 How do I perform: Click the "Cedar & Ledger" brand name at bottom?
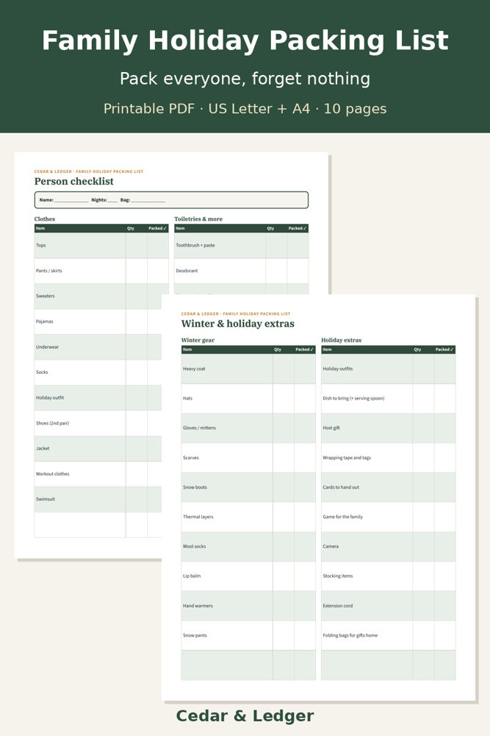[x=245, y=716]
